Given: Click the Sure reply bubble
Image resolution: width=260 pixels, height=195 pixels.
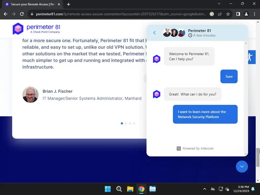Looking at the screenshot, I should (229, 76).
